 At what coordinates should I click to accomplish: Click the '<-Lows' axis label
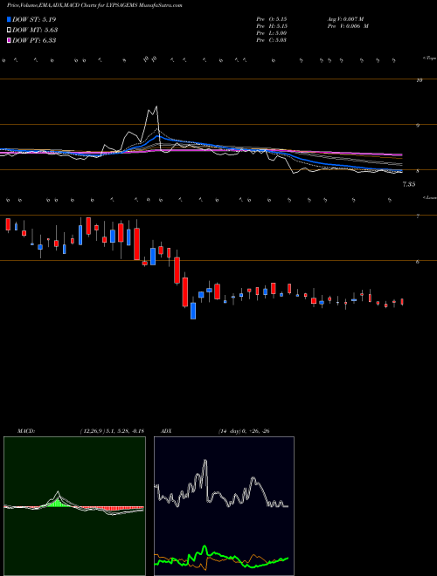pyautogui.click(x=429, y=197)
